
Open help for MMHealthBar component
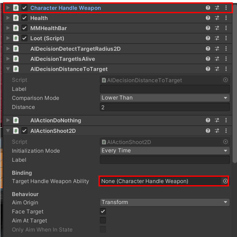click(208, 28)
